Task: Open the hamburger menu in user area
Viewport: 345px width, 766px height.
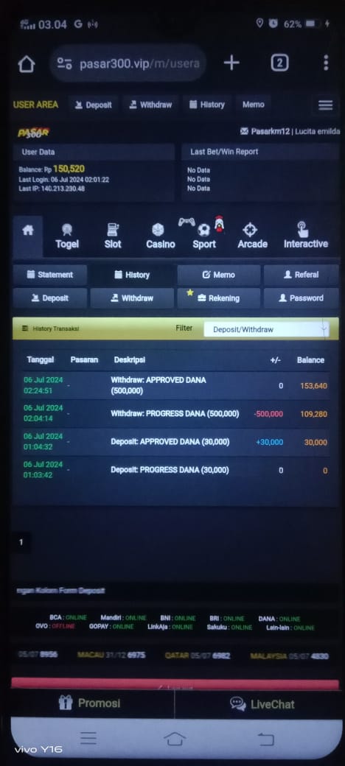Action: 325,105
